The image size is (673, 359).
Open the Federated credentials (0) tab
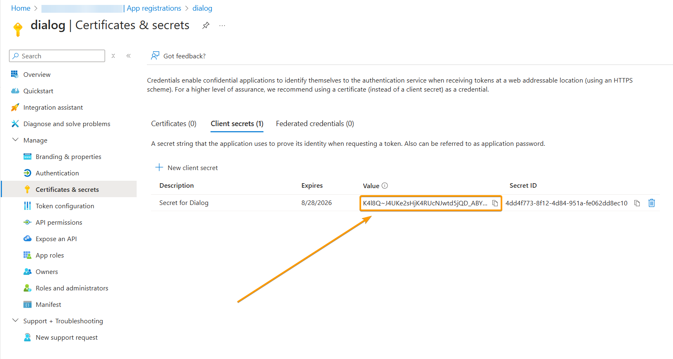[x=315, y=124]
